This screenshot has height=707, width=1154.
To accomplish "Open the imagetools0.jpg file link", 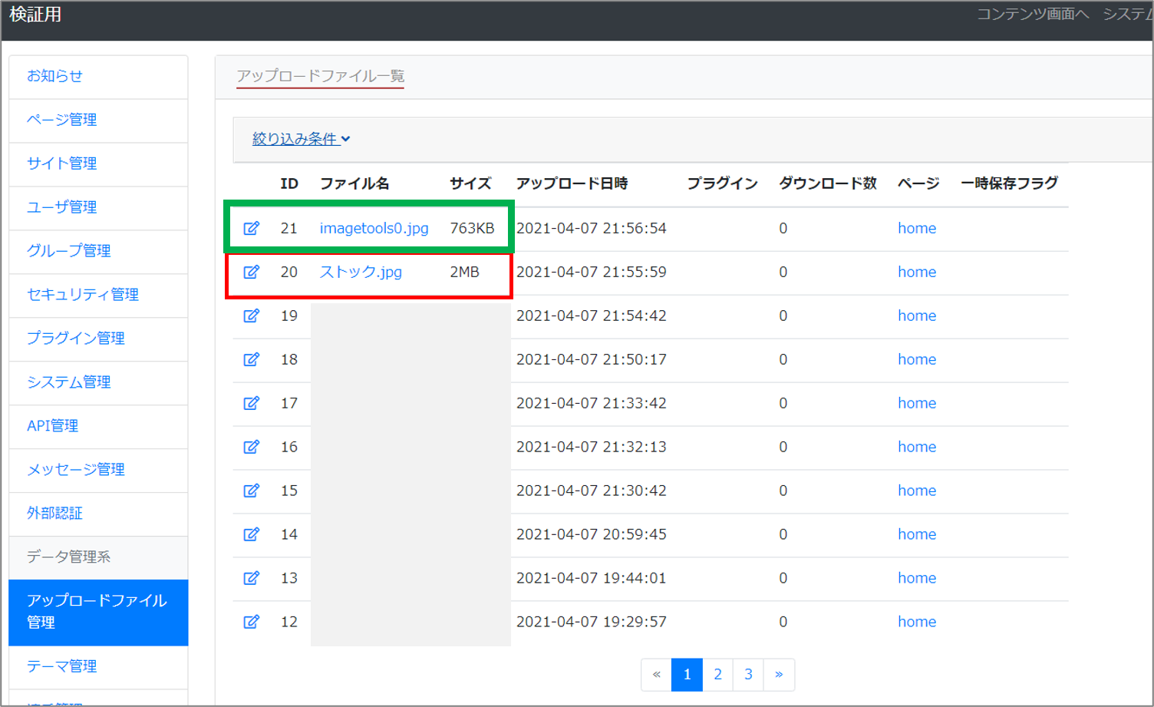I will tap(374, 228).
